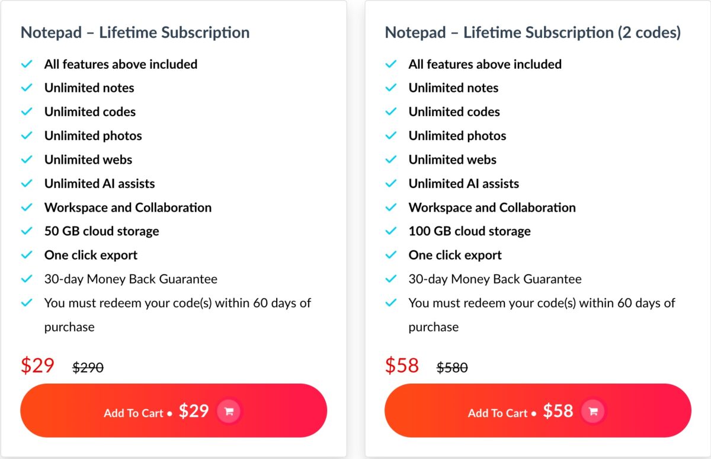
Task: Click checkmark beside 50 GB cloud storage
Action: (x=27, y=231)
